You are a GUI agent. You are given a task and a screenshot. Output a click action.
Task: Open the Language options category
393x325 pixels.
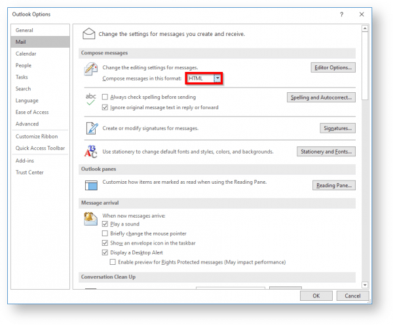(x=40, y=100)
